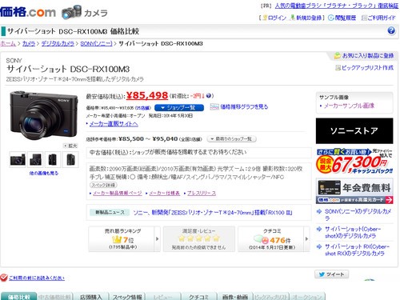The image size is (400, 300).
Task: Click the 67,300円 cashback banner
Action: [x=354, y=162]
